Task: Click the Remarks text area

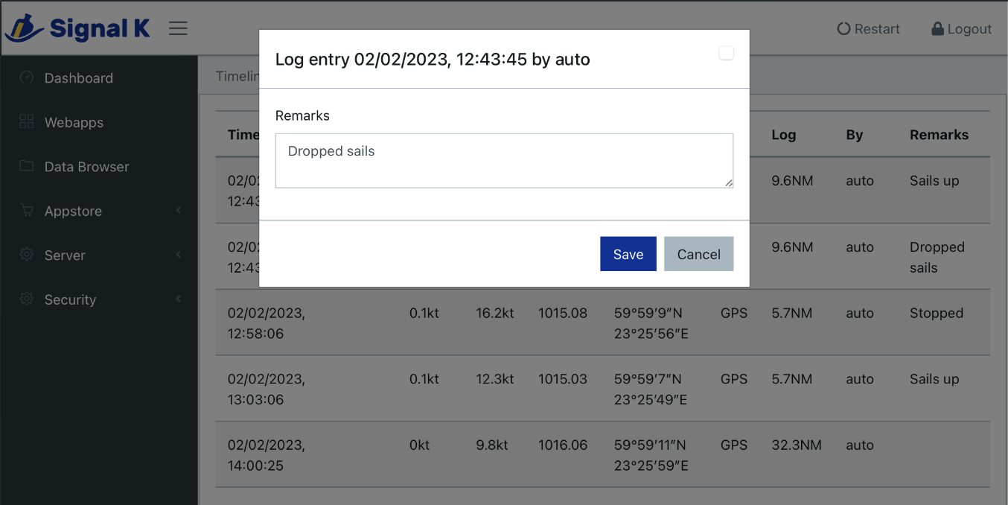Action: [x=504, y=161]
